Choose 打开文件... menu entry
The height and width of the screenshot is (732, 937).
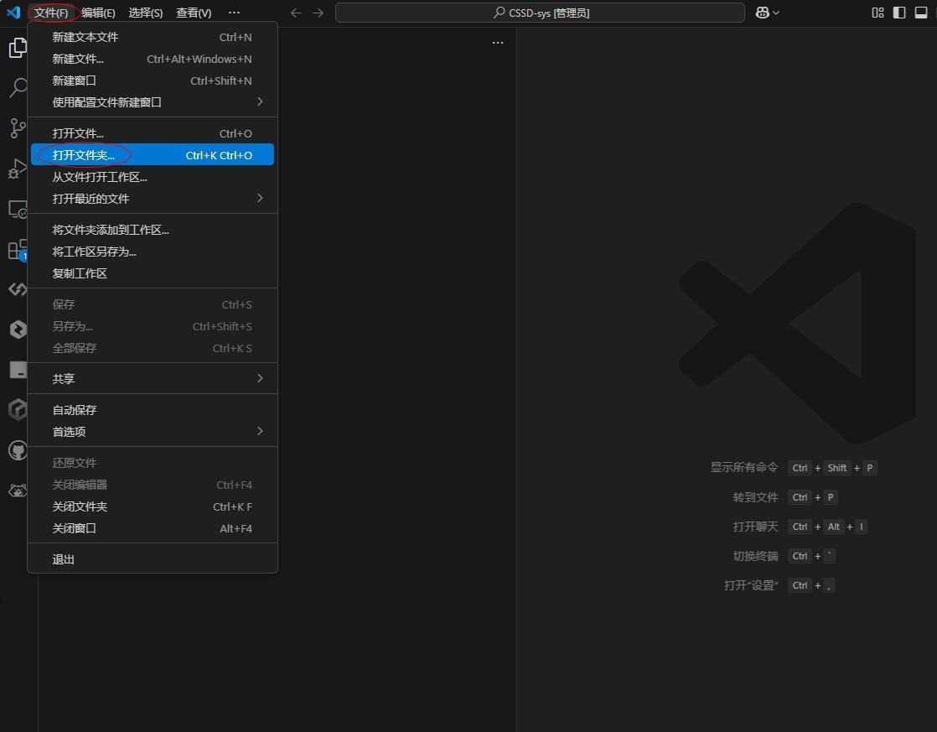pyautogui.click(x=153, y=133)
